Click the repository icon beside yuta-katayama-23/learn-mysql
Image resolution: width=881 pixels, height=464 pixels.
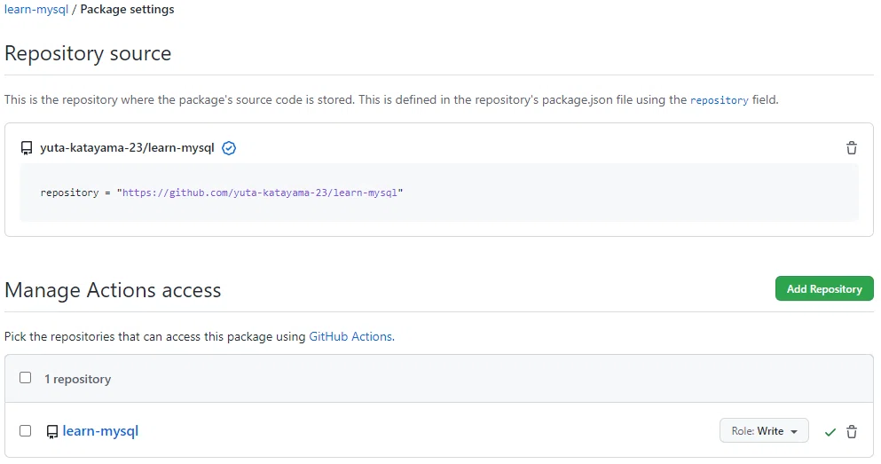(27, 148)
